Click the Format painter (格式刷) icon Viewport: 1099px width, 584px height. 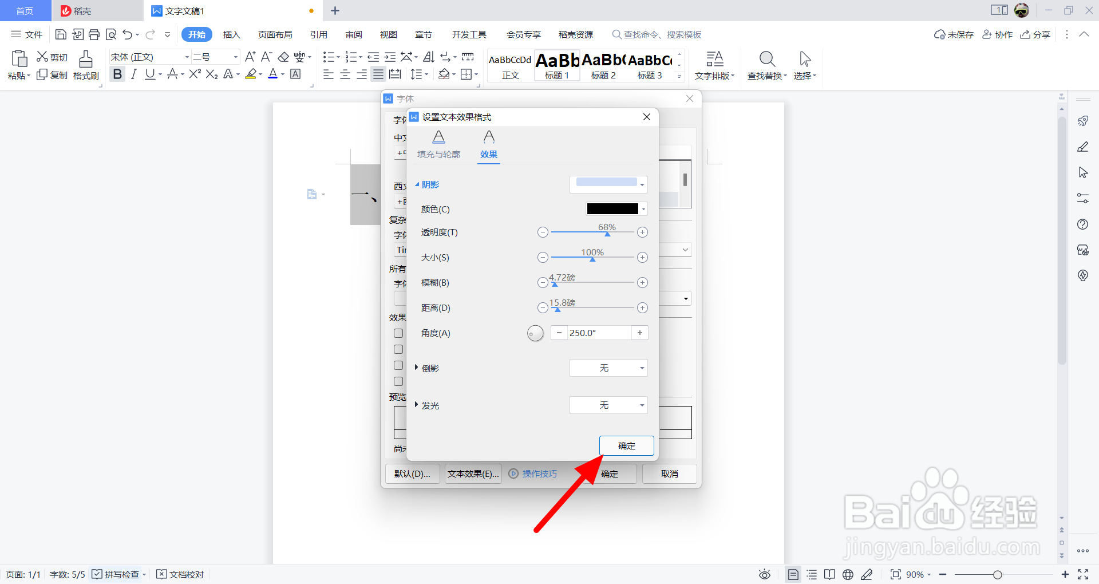[86, 59]
